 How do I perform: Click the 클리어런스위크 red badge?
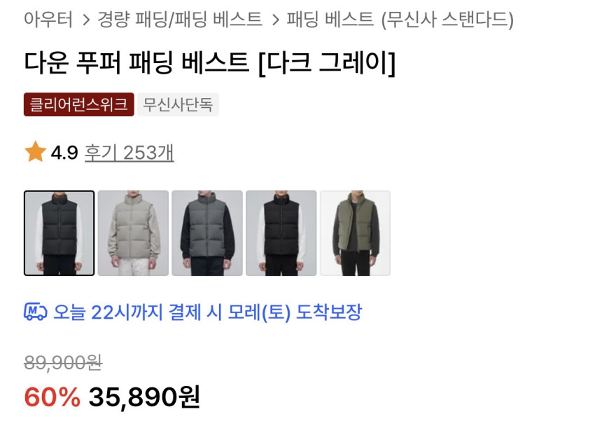(79, 104)
